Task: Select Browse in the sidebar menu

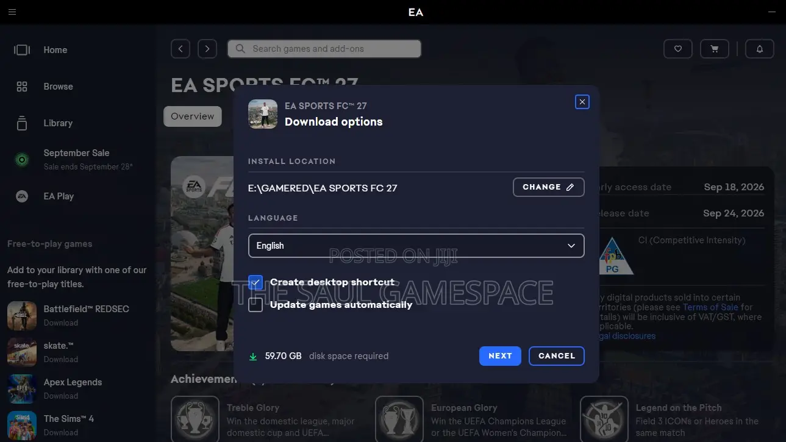Action: coord(59,87)
